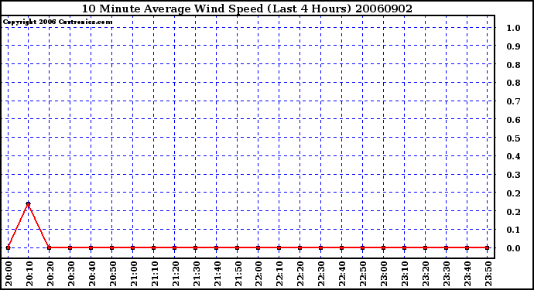The width and height of the screenshot is (534, 290).
Task: Click the 0.9 value on the speed axis
Action: 513,46
